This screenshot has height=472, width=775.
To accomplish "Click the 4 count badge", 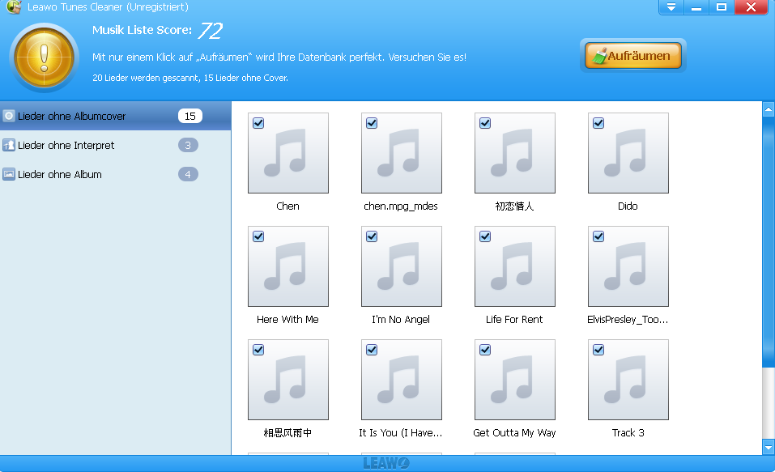I will [x=188, y=174].
